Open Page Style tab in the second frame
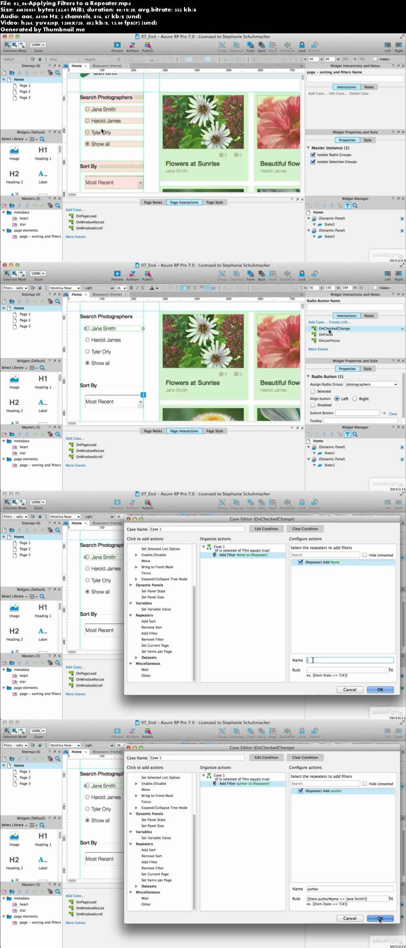 point(214,431)
